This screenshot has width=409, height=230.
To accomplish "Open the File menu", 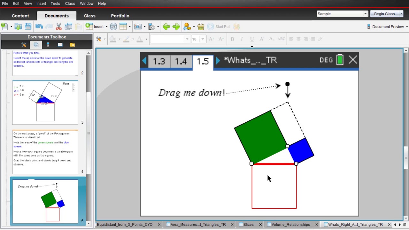I will [5, 4].
